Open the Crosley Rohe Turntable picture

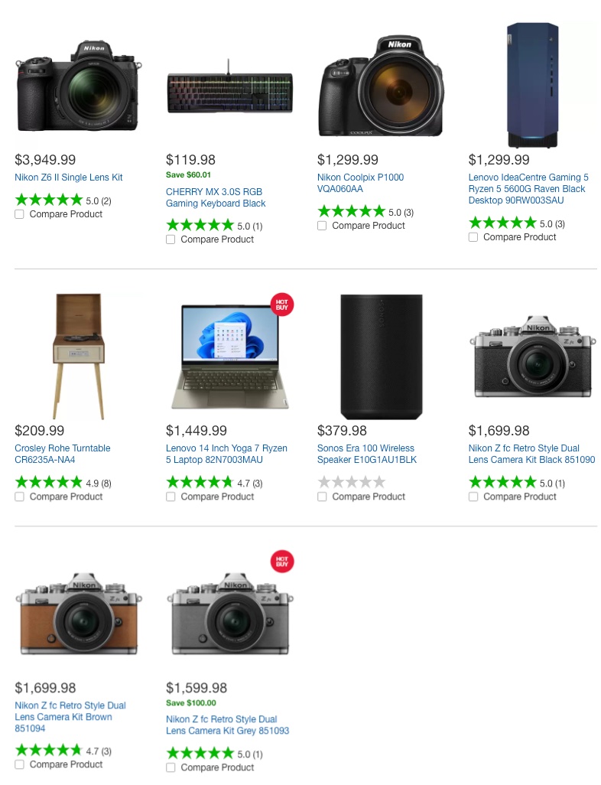pos(78,357)
